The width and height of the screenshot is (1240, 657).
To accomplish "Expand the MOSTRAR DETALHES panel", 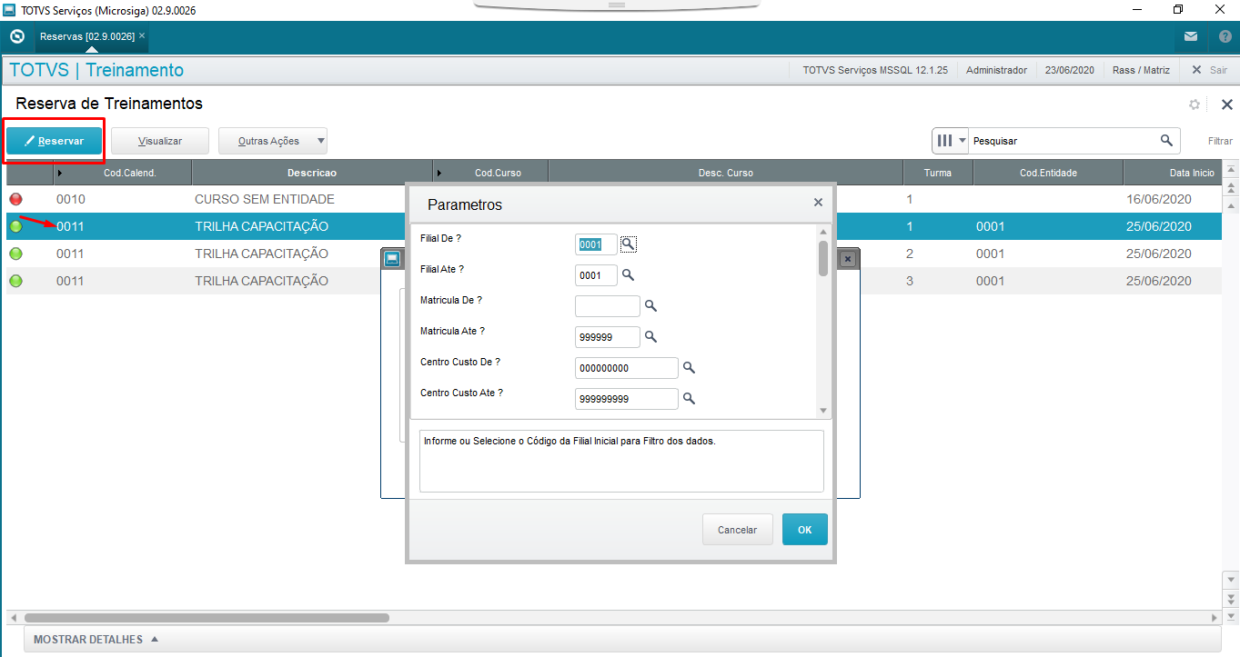I will coord(96,640).
